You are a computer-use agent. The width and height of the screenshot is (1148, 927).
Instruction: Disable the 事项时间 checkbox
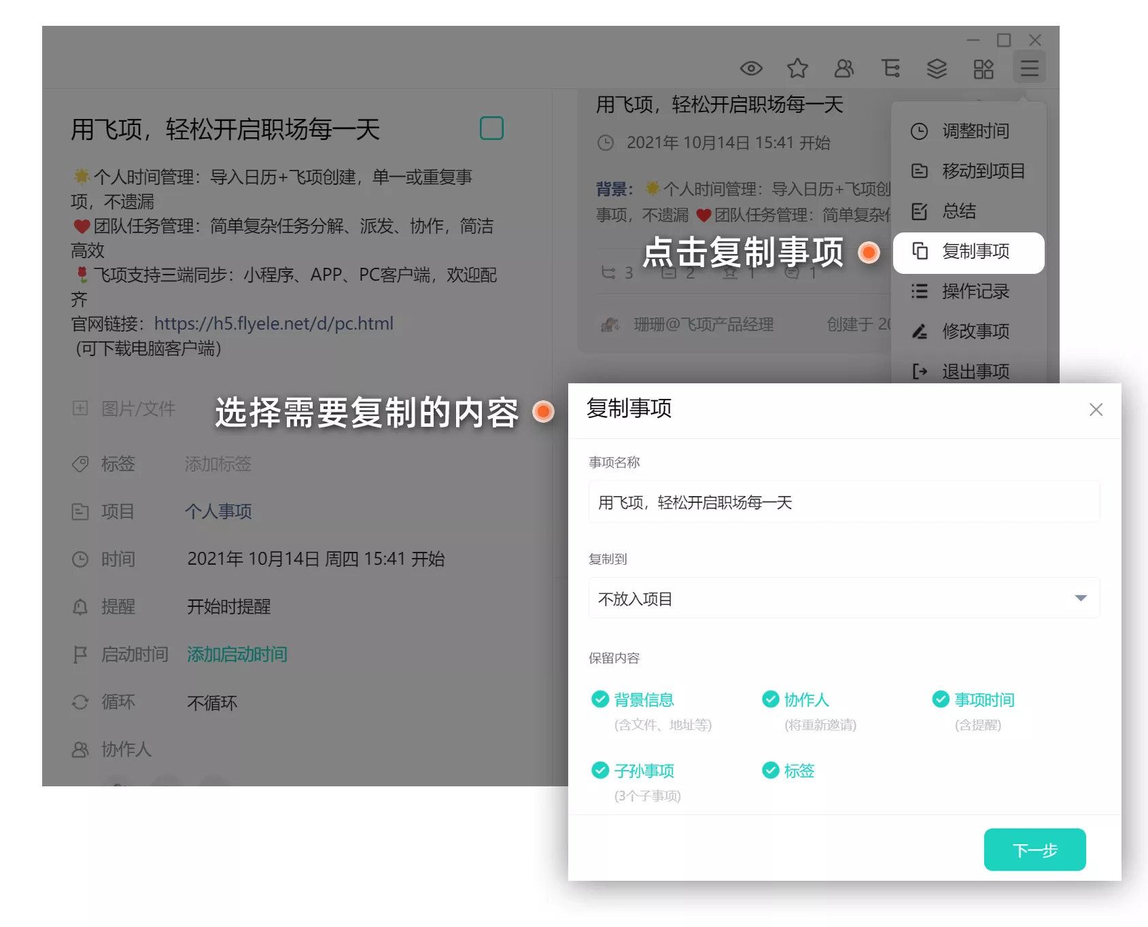coord(940,699)
